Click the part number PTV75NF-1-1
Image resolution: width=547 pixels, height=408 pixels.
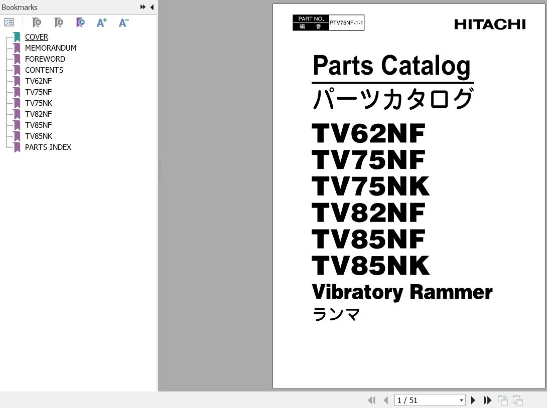[346, 23]
